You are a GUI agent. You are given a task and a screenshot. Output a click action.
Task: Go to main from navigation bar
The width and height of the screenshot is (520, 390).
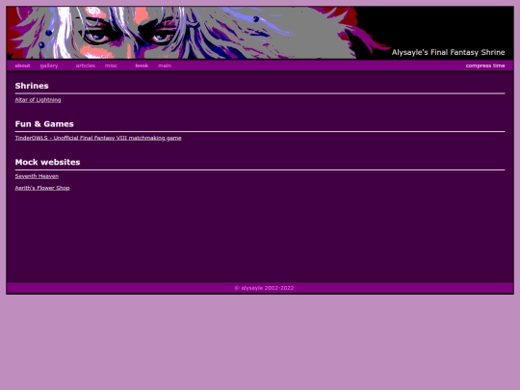165,65
